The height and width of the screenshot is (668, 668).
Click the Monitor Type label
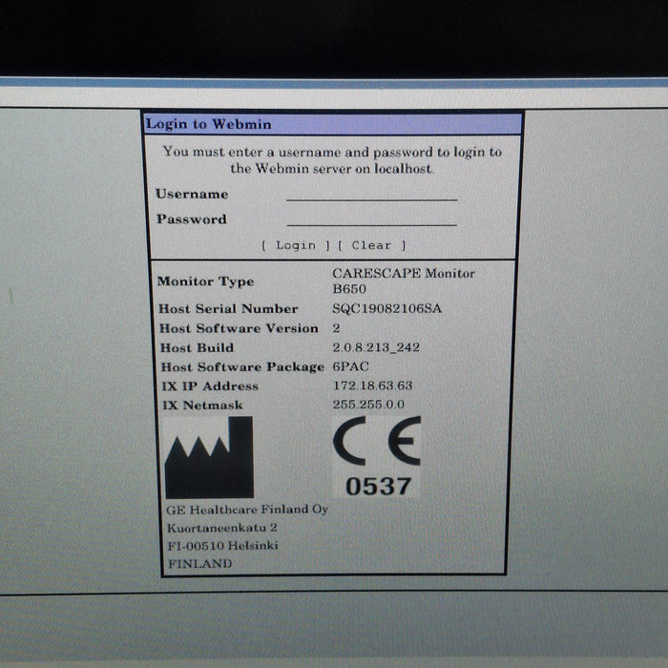click(205, 282)
